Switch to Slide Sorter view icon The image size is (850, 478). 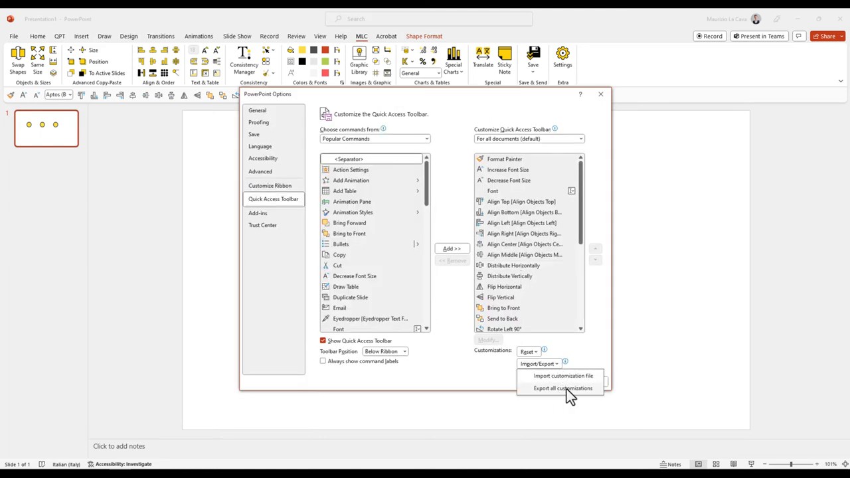[x=716, y=464]
